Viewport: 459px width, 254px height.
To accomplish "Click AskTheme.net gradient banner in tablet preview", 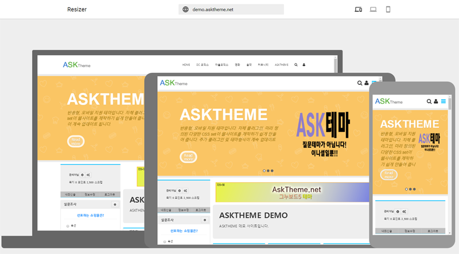I will click(293, 192).
